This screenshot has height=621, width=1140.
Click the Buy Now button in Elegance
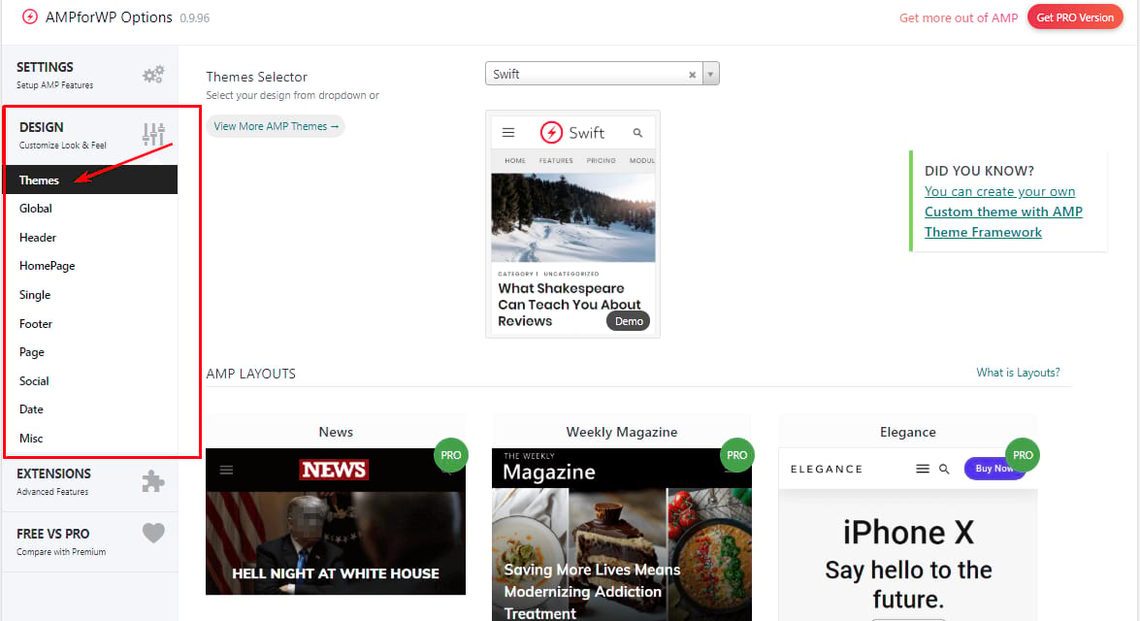[993, 469]
